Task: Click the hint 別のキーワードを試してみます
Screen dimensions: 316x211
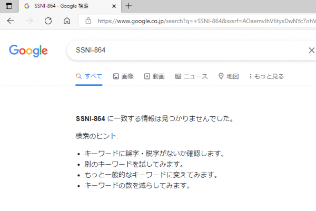Action: tap(134, 164)
